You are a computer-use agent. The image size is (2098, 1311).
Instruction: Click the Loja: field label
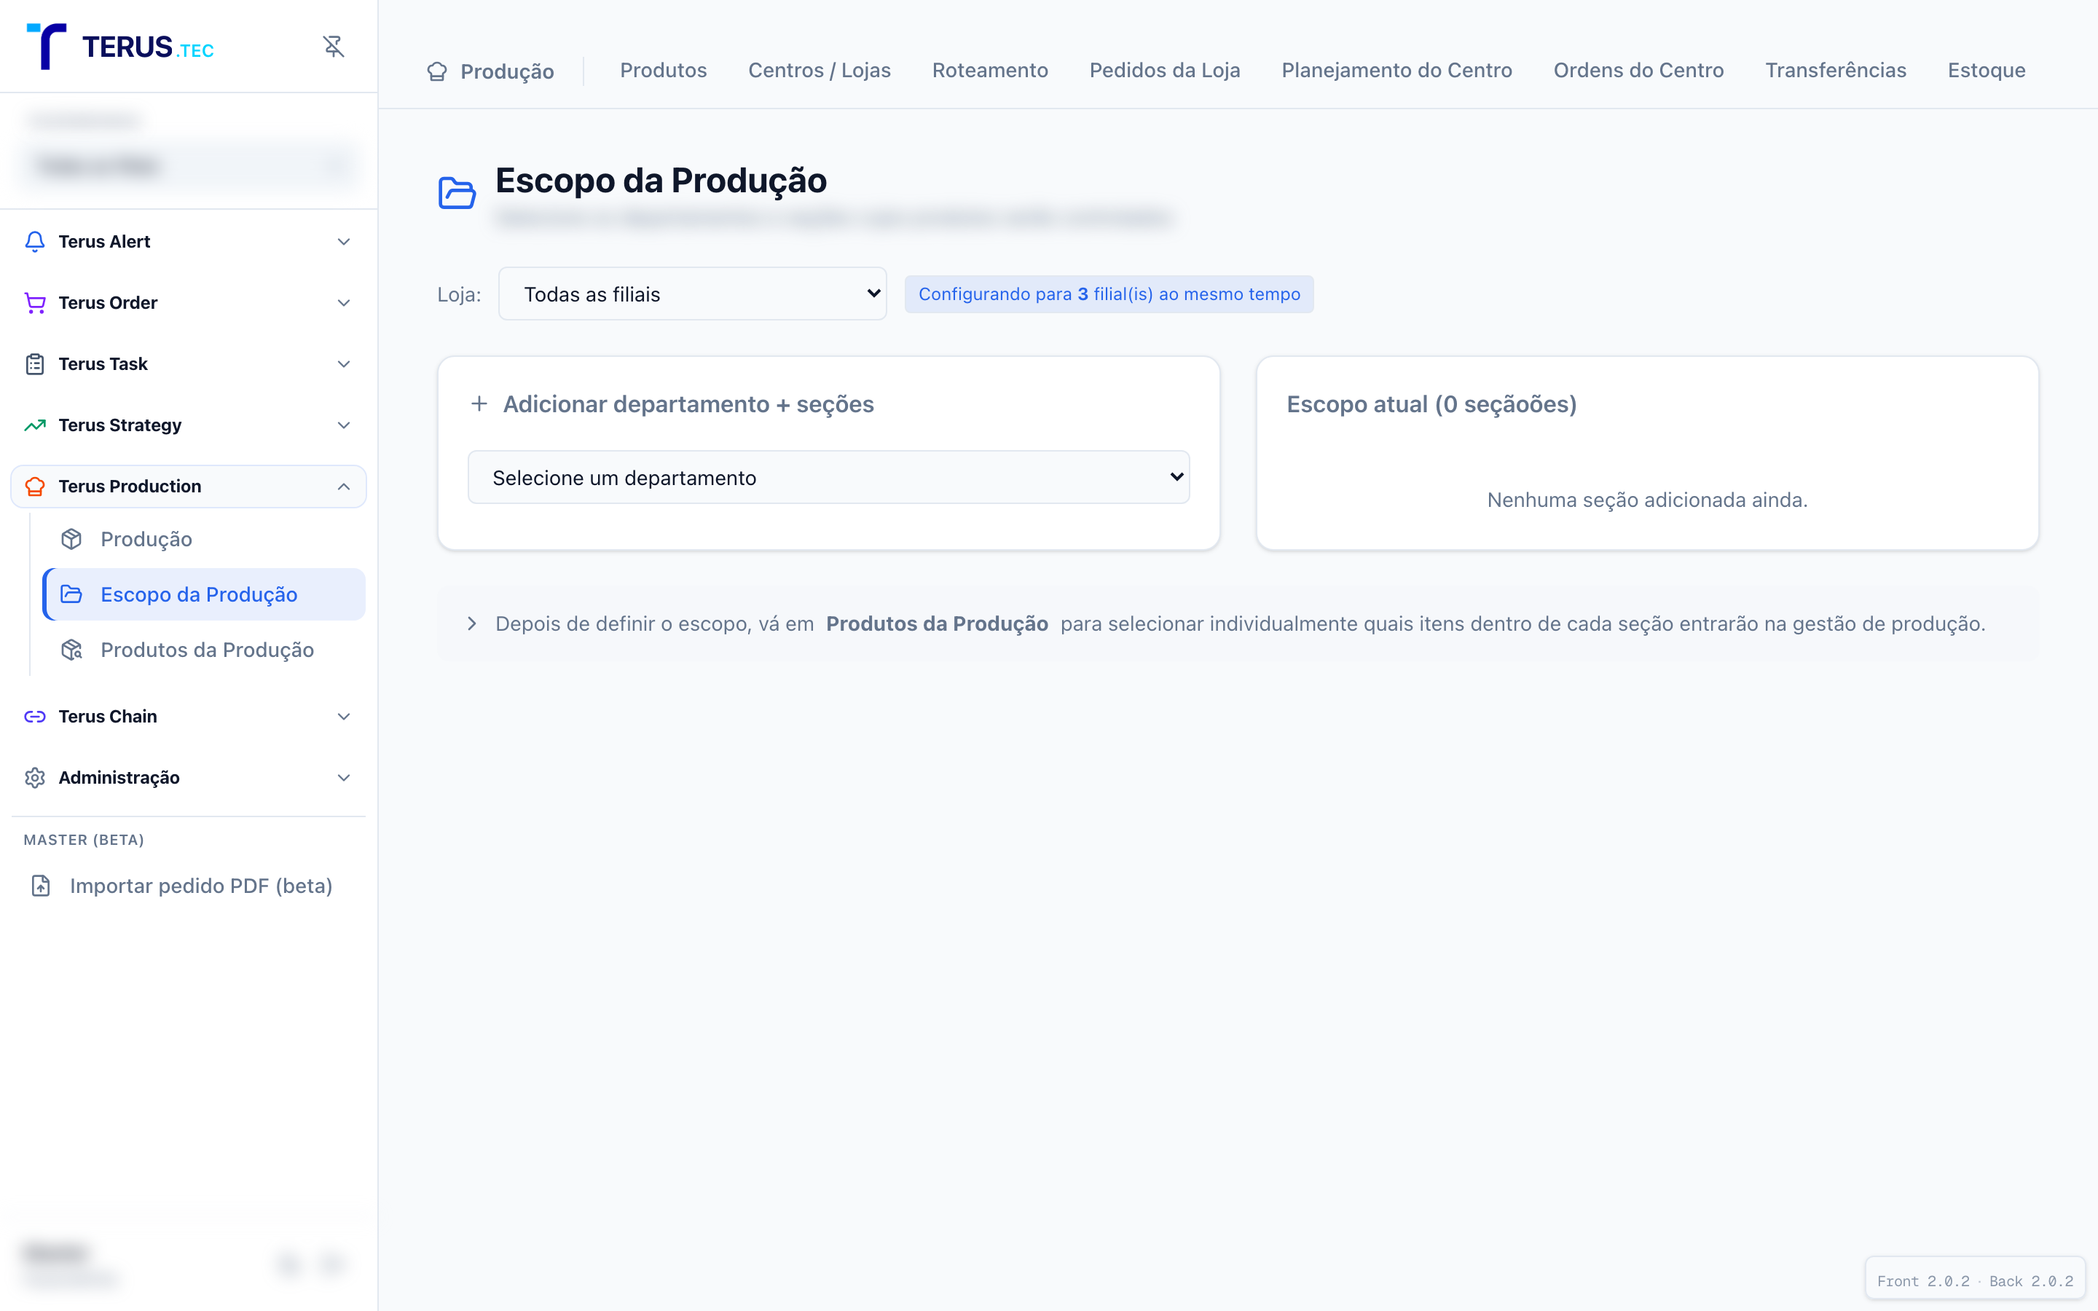[x=459, y=294]
